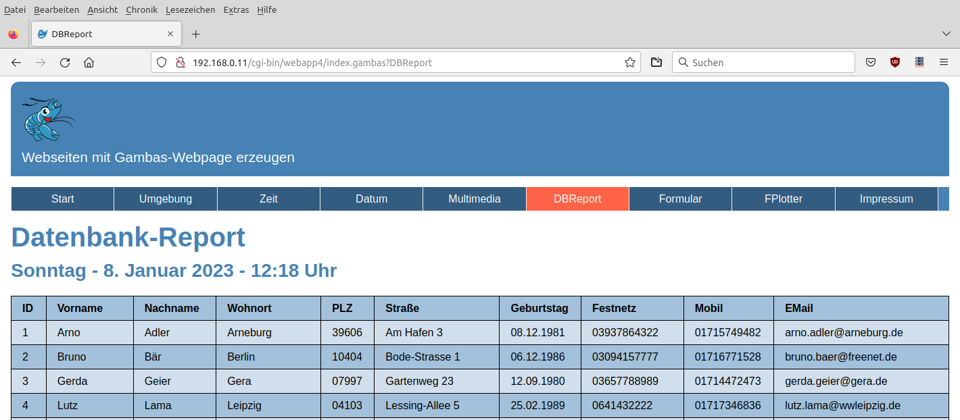Viewport: 960px width, 420px height.
Task: Click the browser Back arrow button
Action: [x=16, y=63]
